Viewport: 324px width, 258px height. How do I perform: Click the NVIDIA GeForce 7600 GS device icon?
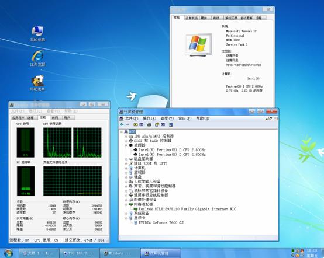pos(136,222)
